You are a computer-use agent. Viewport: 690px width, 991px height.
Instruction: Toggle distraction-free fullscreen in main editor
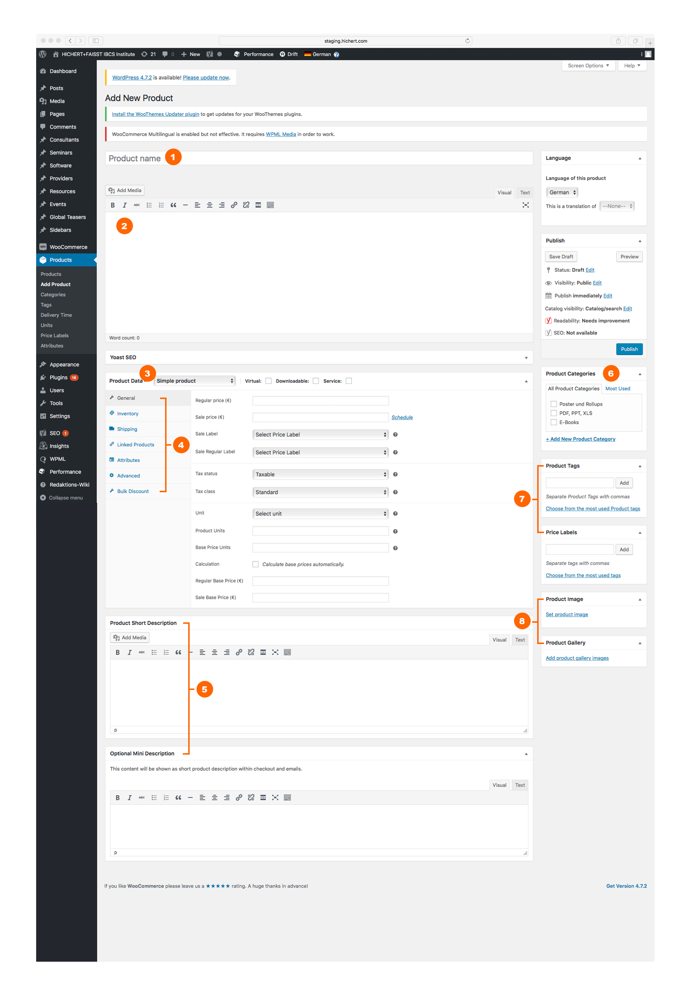(x=525, y=205)
